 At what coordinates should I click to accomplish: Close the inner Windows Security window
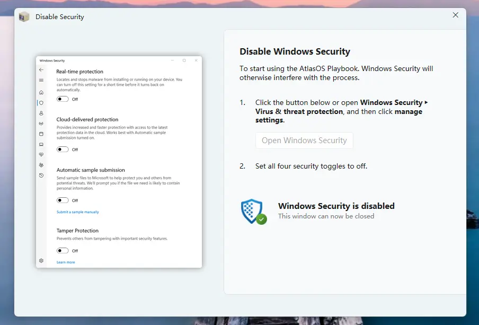coord(196,60)
